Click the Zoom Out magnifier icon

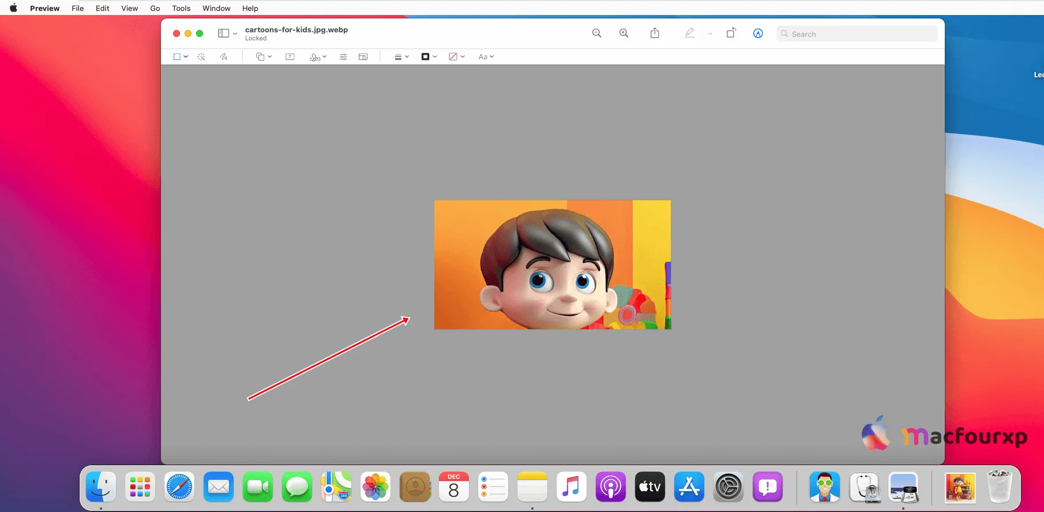pyautogui.click(x=597, y=33)
